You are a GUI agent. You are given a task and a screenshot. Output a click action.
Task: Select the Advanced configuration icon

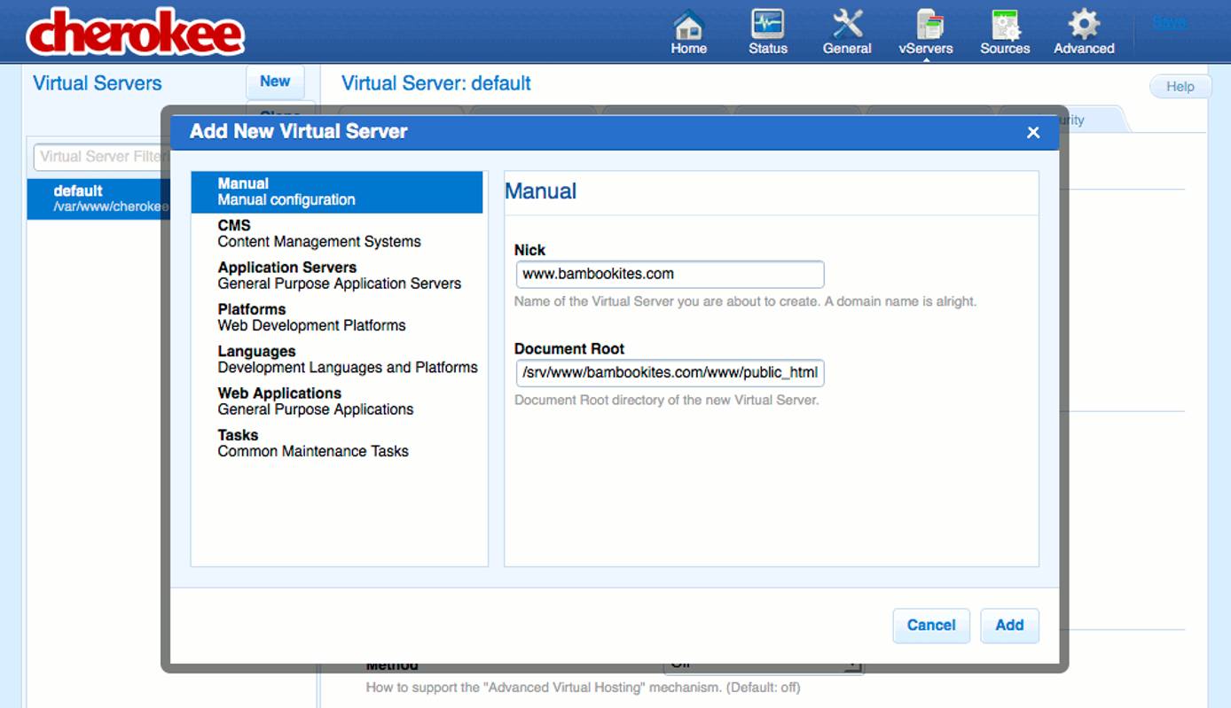[x=1083, y=31]
